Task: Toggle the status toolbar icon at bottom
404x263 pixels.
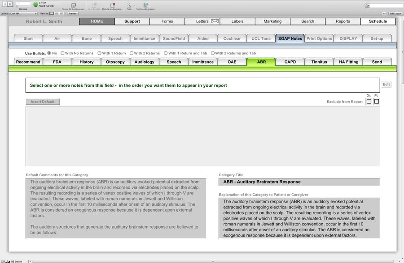Action: point(12,262)
